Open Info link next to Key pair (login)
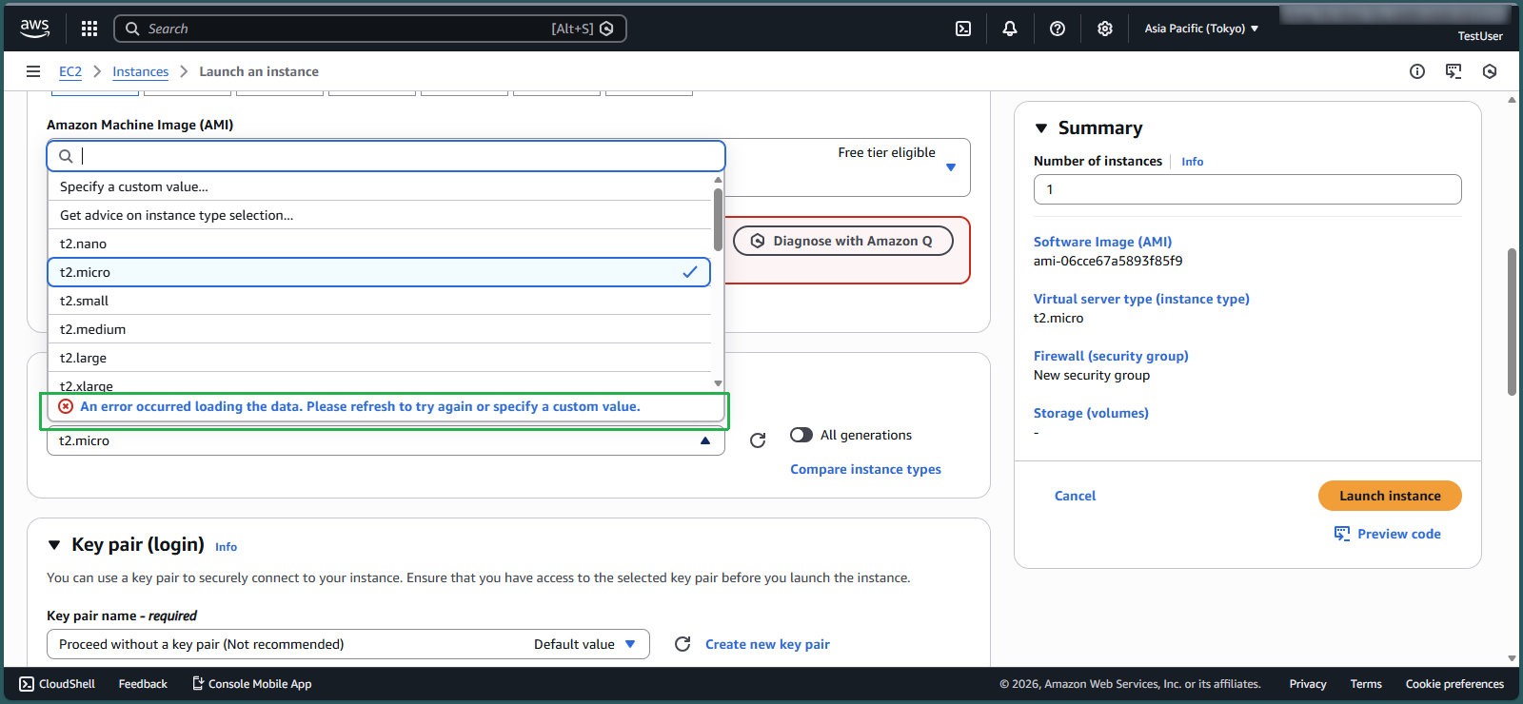 (x=226, y=547)
